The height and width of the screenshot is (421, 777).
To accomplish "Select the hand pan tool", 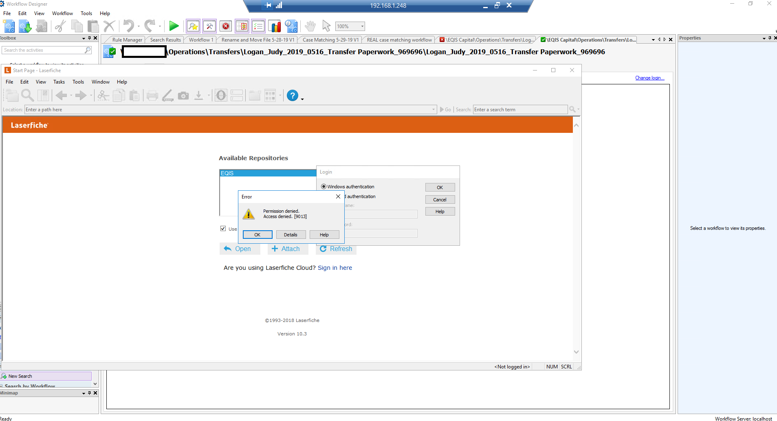I will click(x=310, y=26).
